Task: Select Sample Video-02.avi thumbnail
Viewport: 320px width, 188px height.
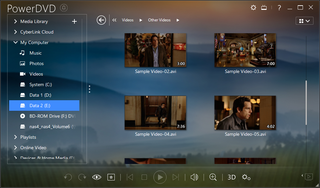Action: [x=155, y=50]
